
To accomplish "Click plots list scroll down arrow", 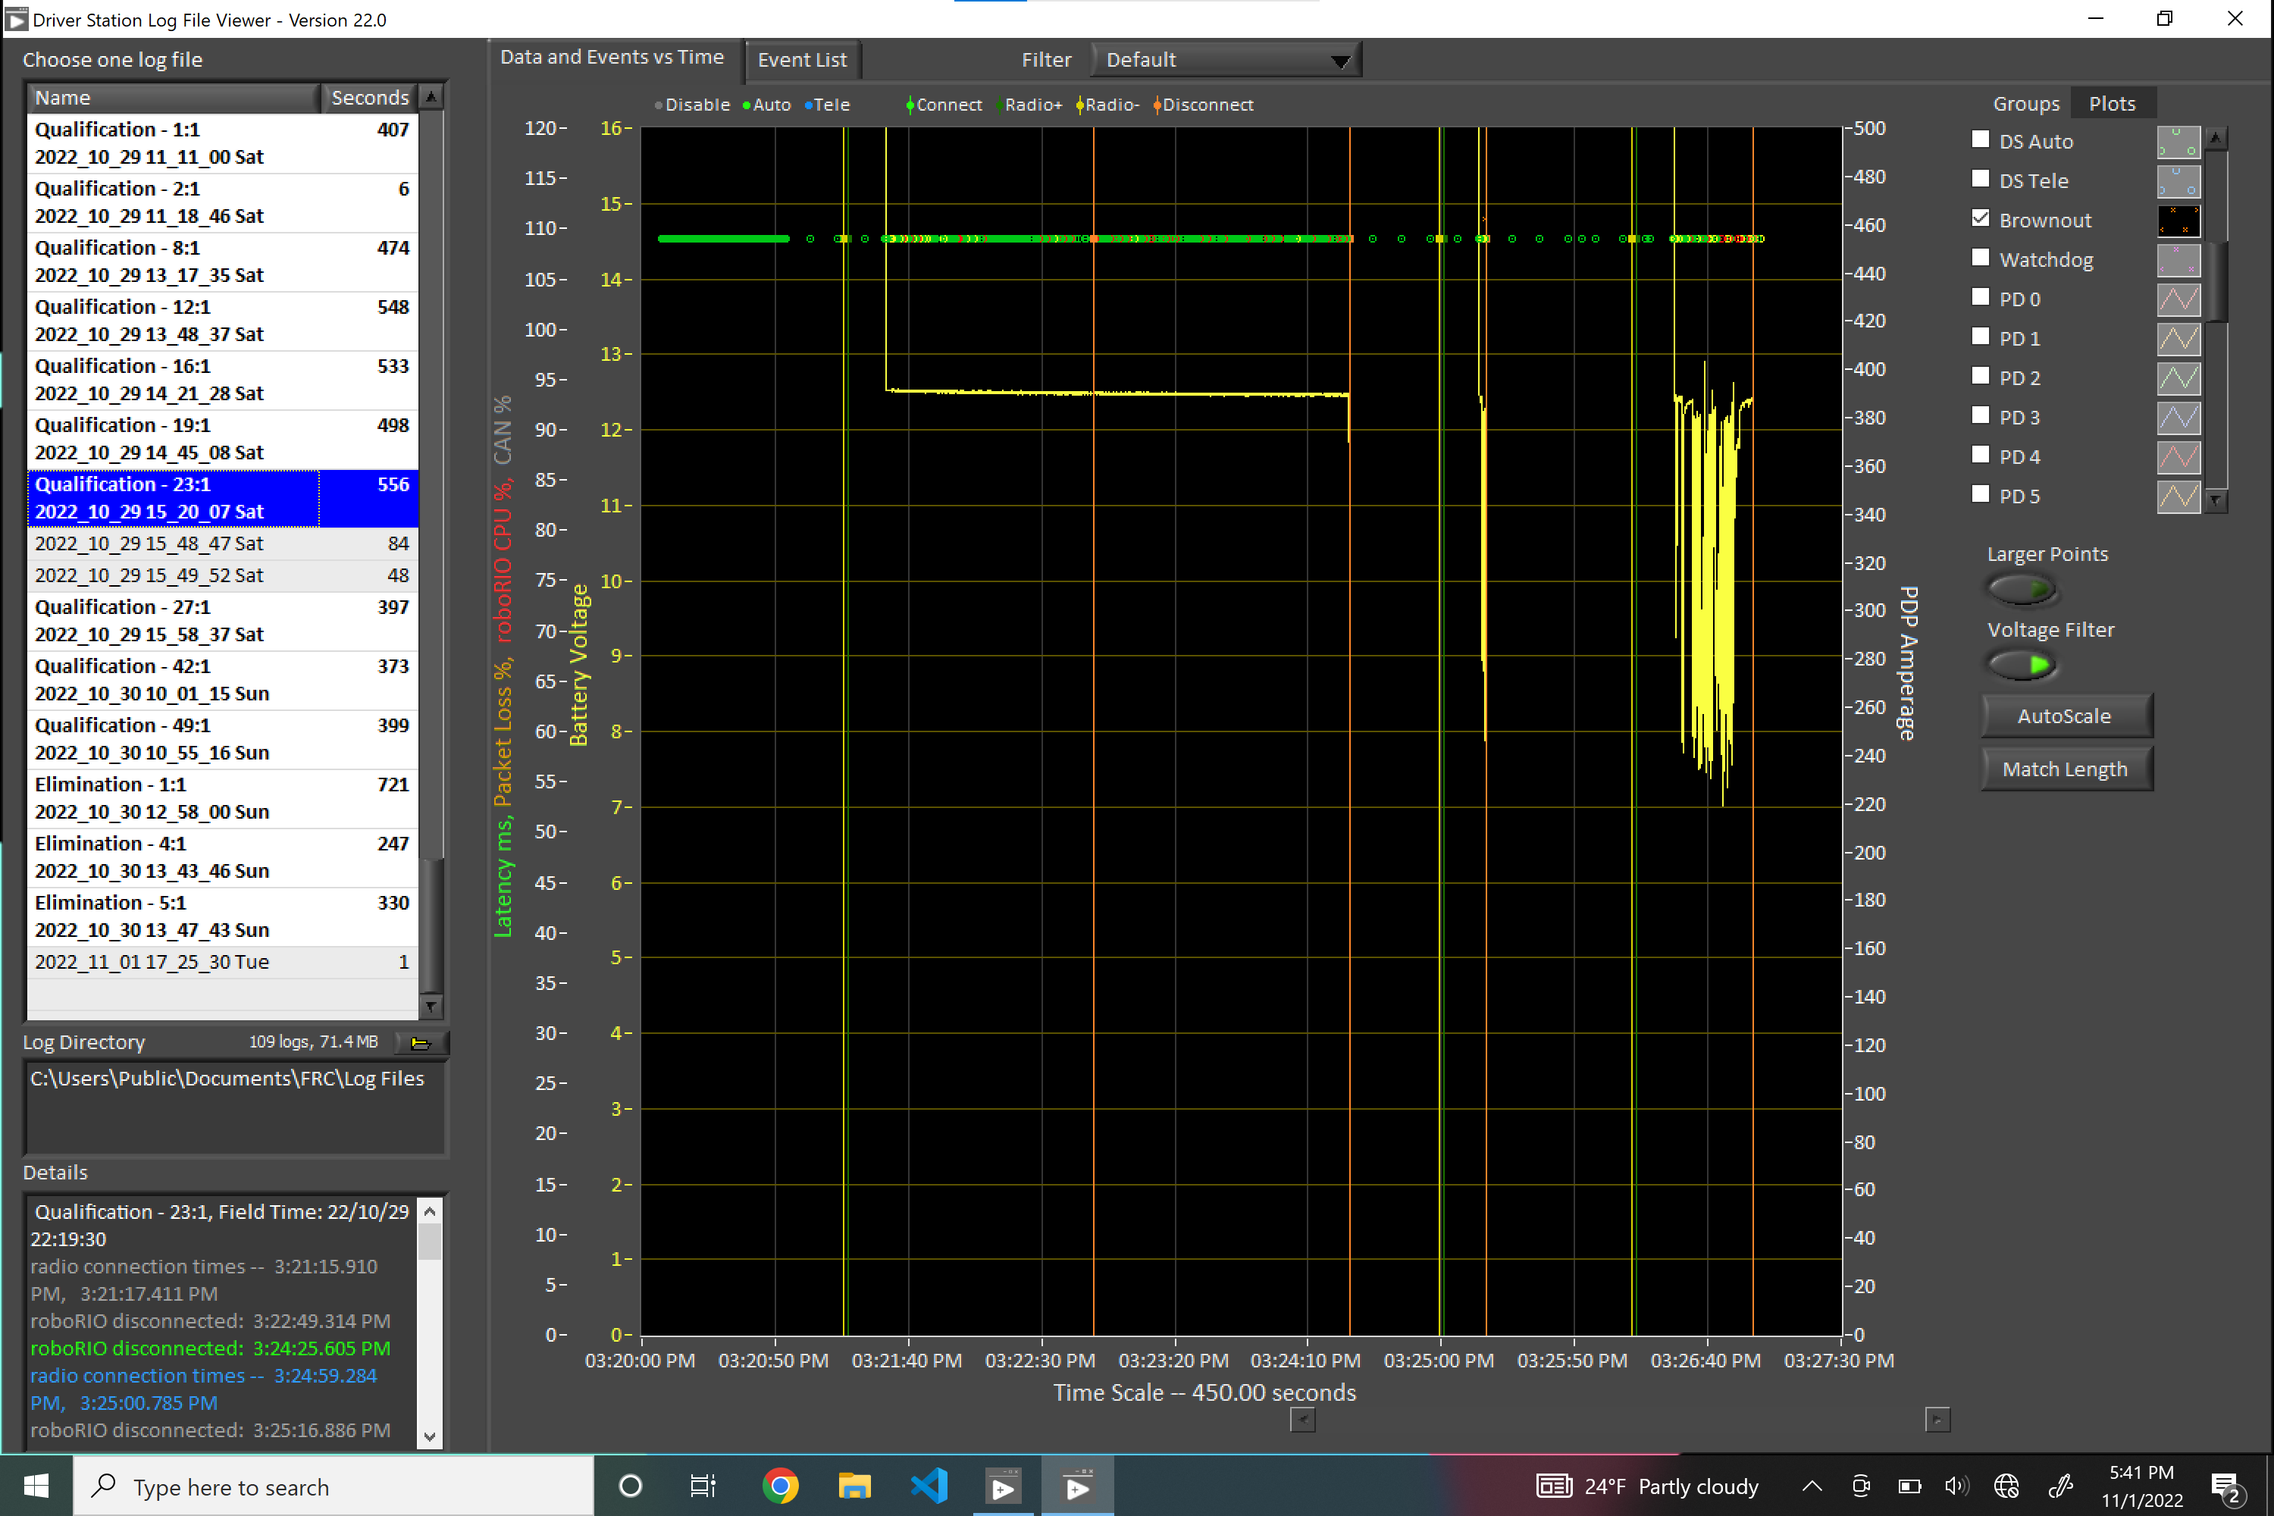I will point(2215,501).
